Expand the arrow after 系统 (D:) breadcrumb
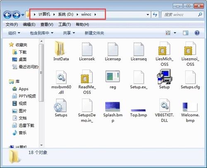Viewport: 207px width, 168px height. [77, 14]
